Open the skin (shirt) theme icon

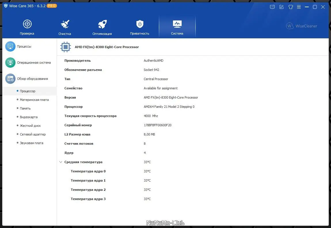(291, 7)
